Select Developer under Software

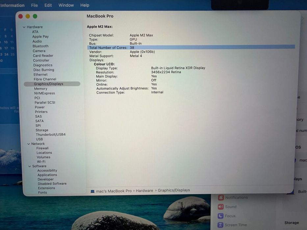tap(46, 179)
